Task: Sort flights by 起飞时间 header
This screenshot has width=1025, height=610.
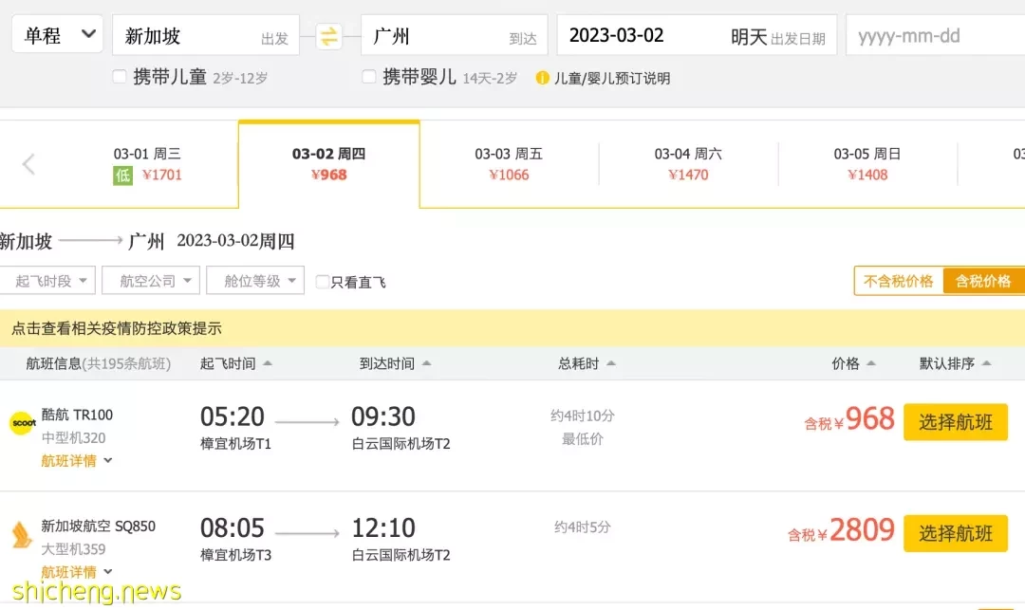Action: (228, 363)
